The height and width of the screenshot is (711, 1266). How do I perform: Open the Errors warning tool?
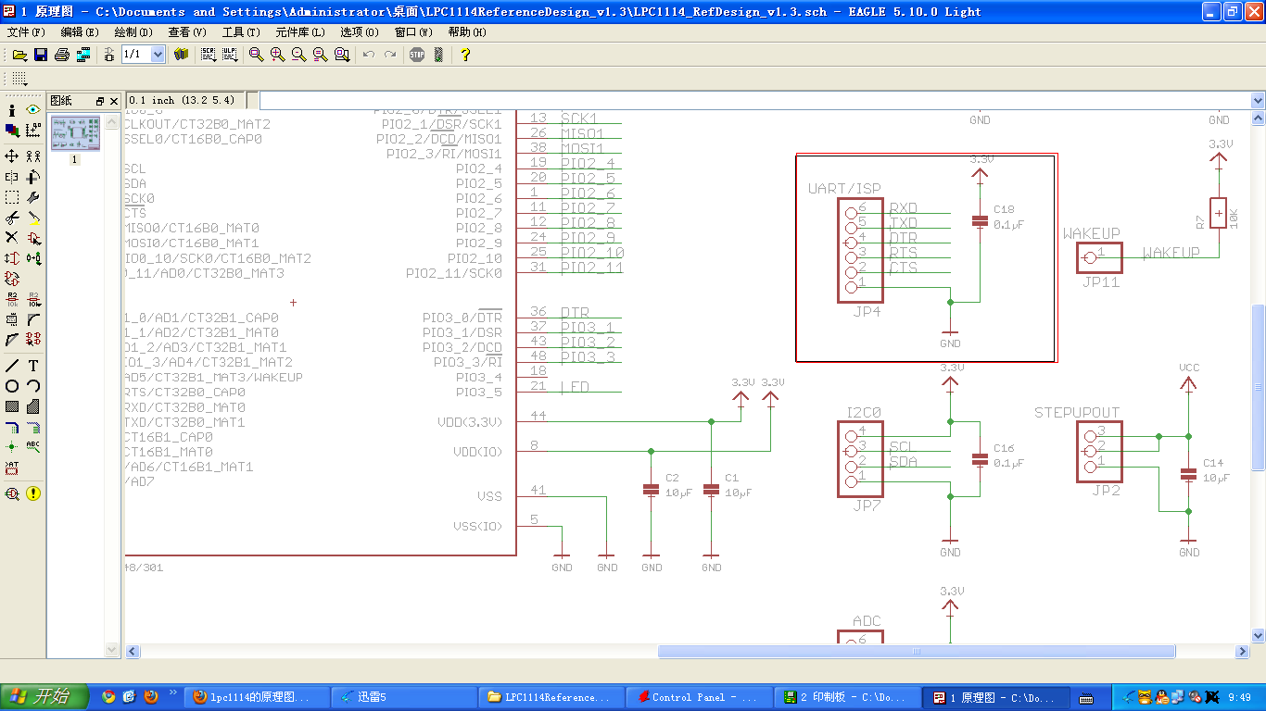pos(33,493)
